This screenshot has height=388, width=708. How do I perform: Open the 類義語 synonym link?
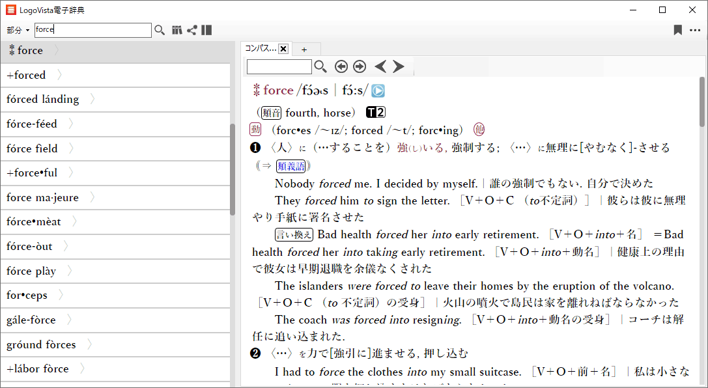coord(290,166)
